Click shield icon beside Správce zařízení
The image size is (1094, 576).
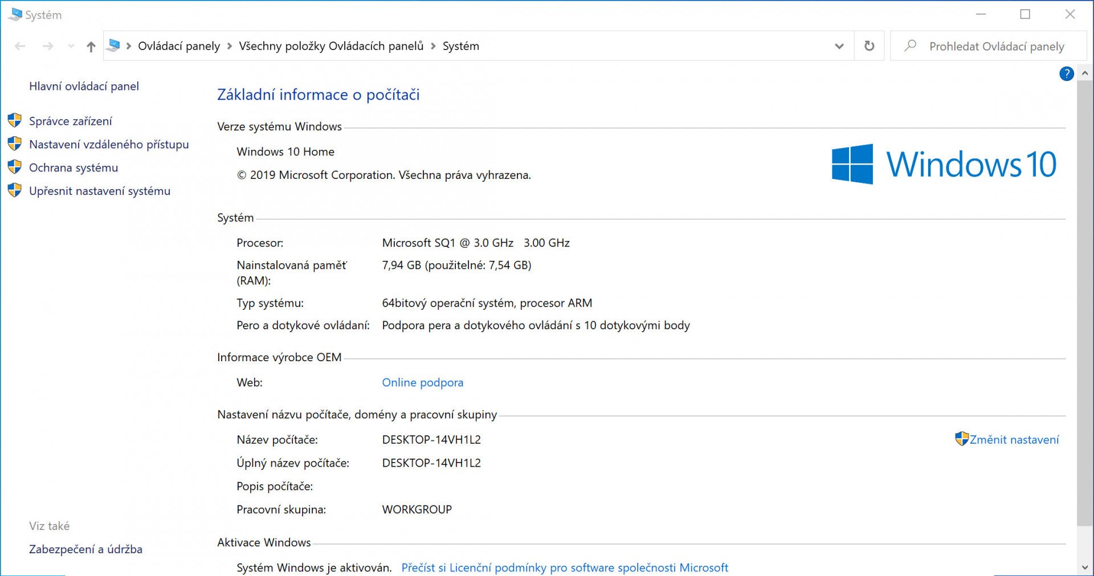[x=15, y=120]
